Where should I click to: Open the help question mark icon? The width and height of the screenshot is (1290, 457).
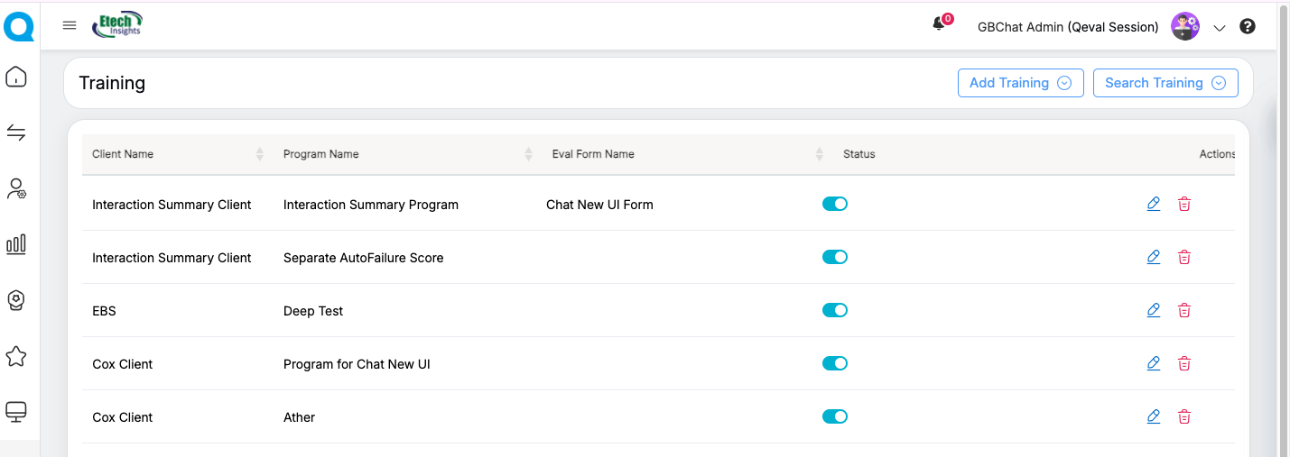[1248, 27]
